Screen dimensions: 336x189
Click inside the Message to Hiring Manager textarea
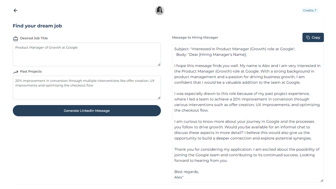[248, 114]
